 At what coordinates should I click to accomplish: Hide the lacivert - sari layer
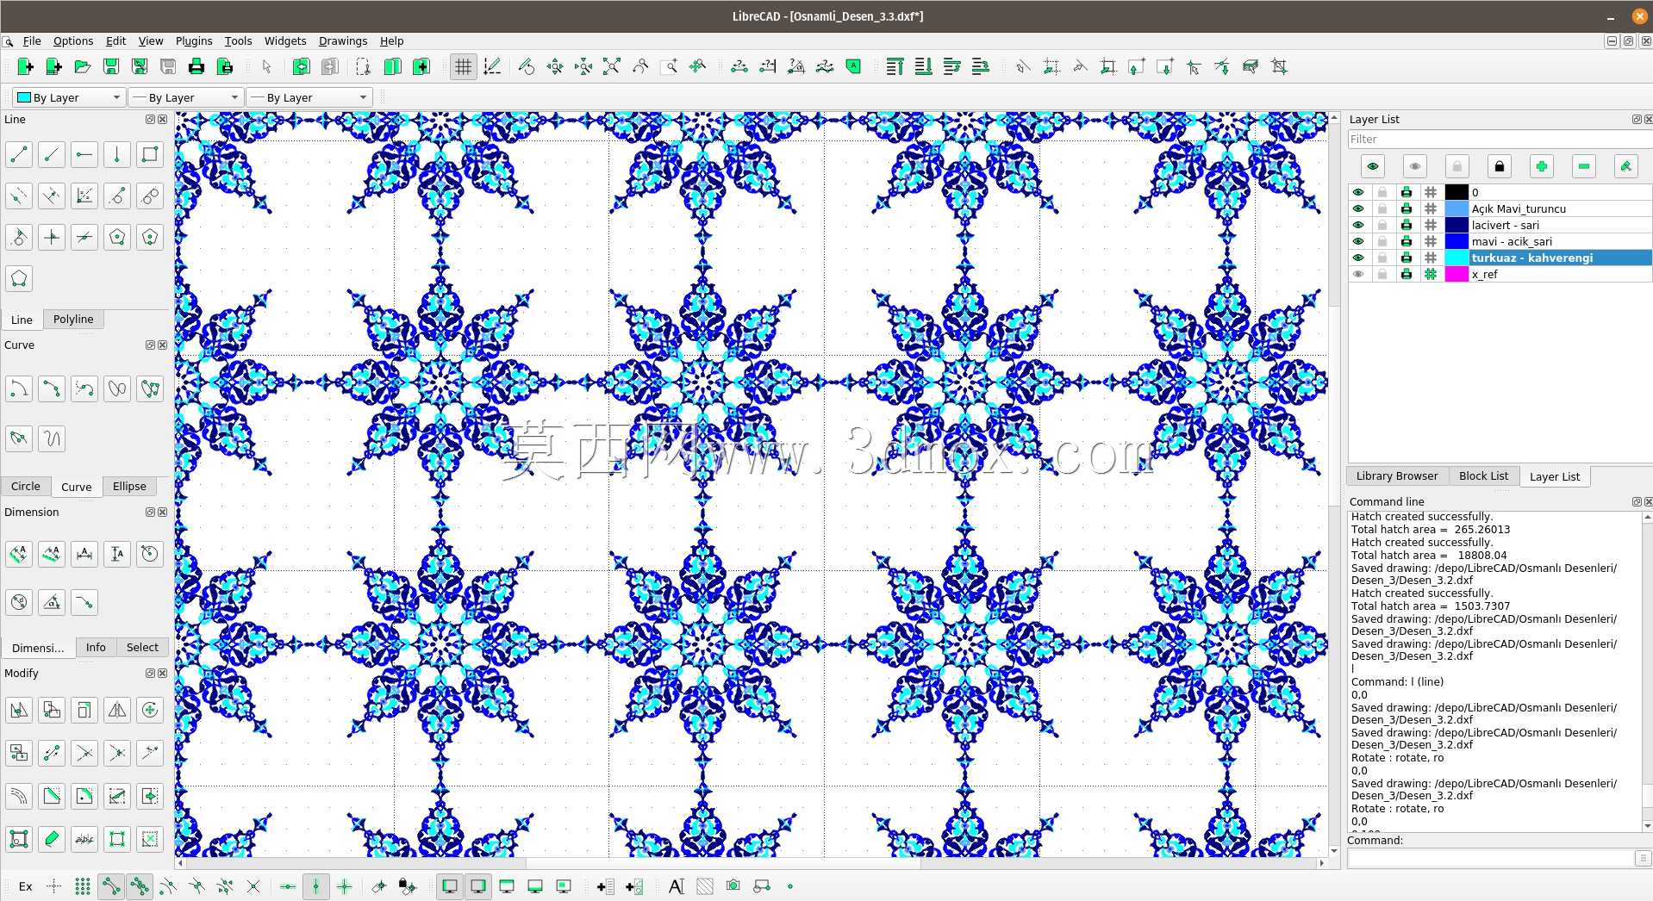pos(1358,225)
